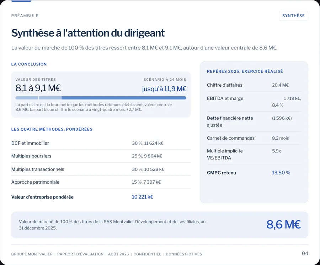Select the large 8,6 M€ figure

(x=283, y=225)
